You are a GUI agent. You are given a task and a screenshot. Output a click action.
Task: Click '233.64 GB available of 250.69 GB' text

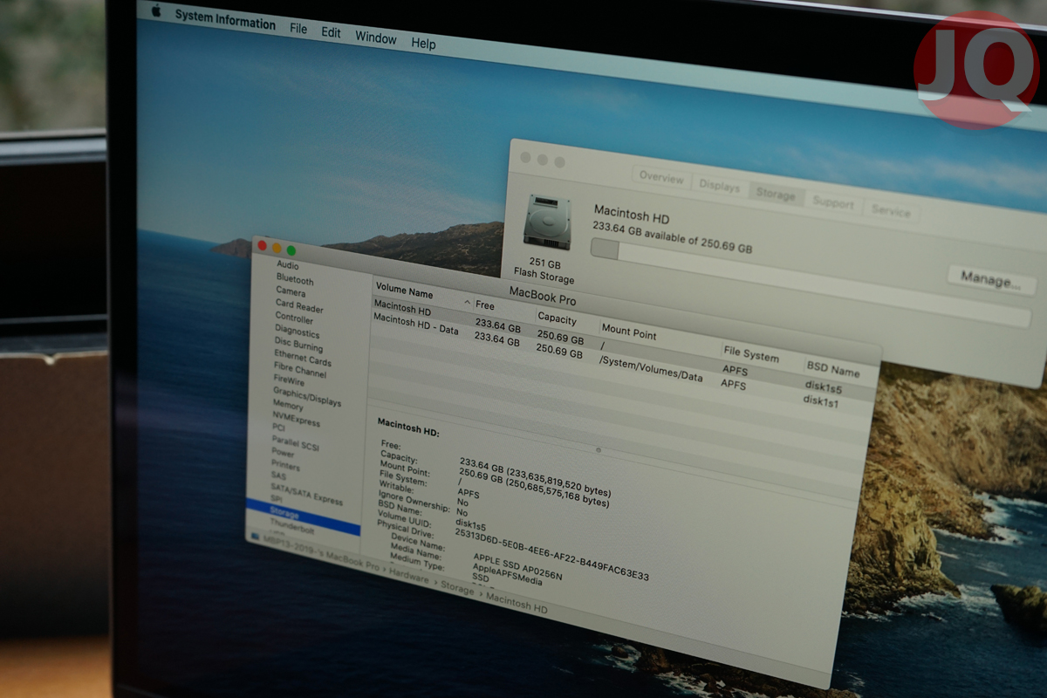pyautogui.click(x=673, y=237)
